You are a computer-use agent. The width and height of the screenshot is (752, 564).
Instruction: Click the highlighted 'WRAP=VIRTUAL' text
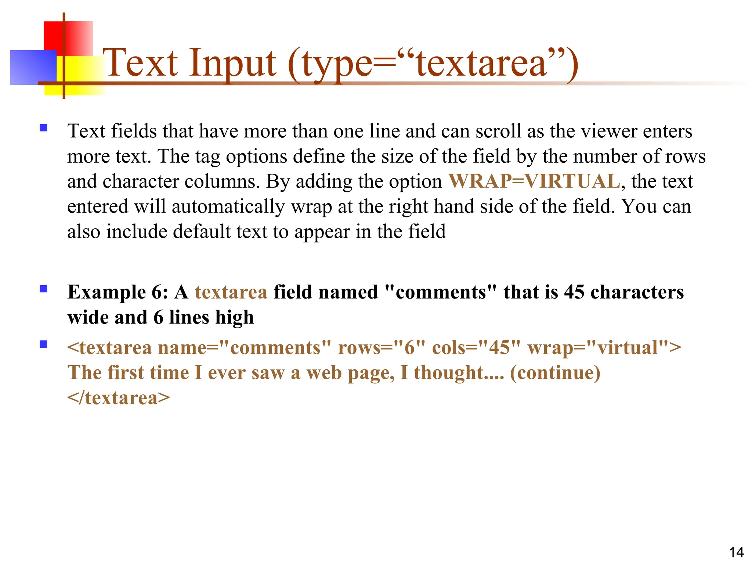535,181
